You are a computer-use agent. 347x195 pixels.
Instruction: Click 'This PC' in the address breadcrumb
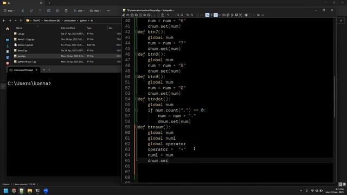37,21
